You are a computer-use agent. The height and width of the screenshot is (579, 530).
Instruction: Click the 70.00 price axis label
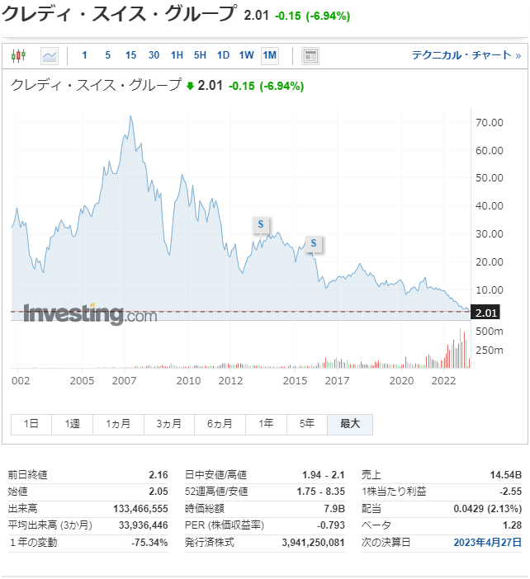(490, 123)
